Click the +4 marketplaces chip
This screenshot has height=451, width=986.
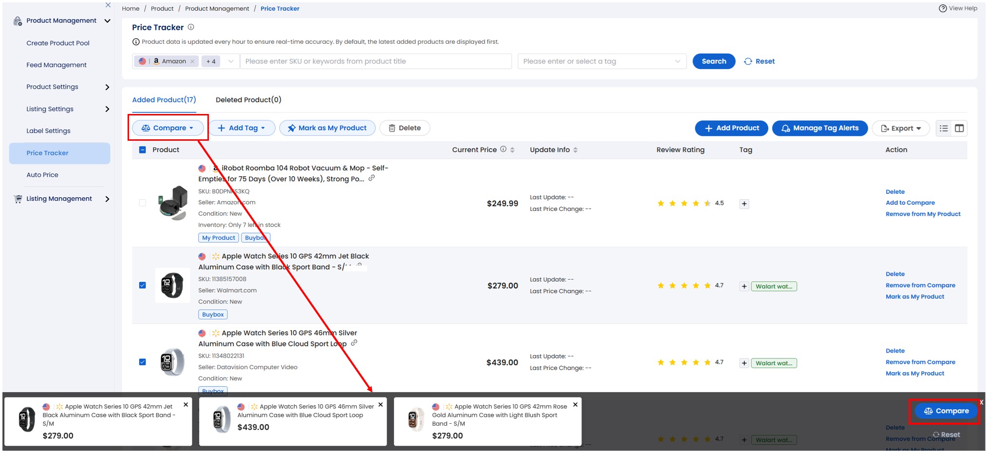[211, 61]
